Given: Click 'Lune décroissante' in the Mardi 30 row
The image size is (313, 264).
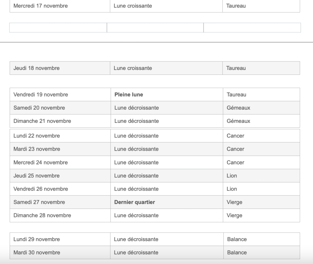Looking at the screenshot, I should (x=136, y=253).
